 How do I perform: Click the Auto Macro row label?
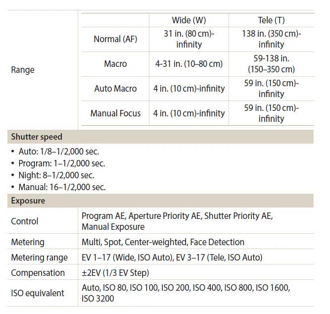pyautogui.click(x=115, y=89)
